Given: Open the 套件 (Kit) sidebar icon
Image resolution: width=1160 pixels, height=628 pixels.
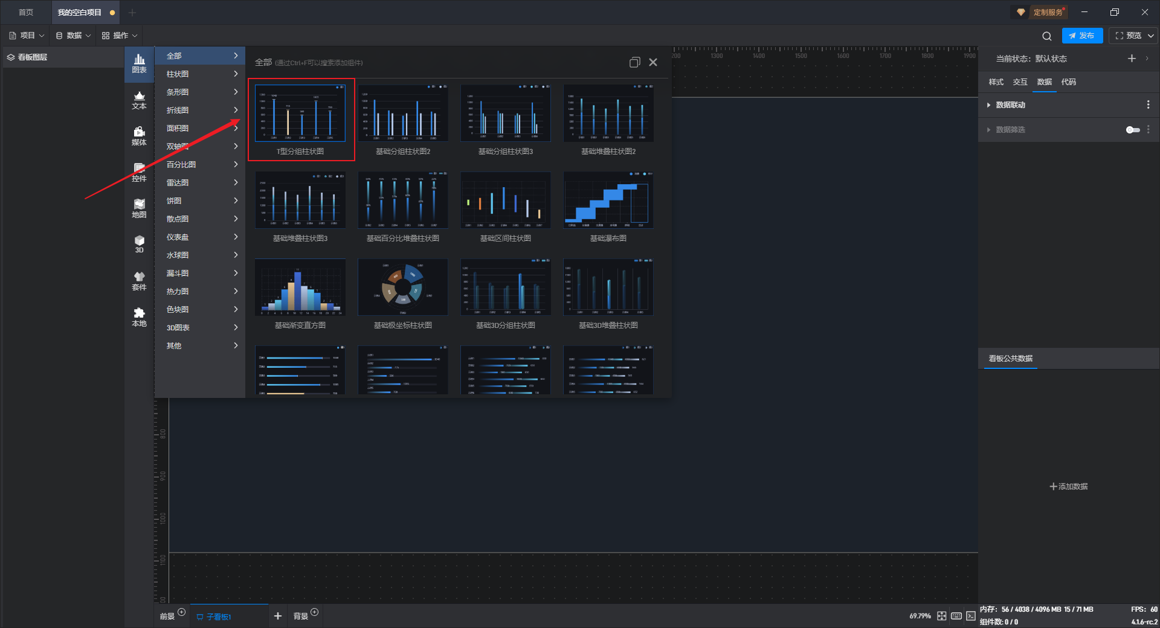Looking at the screenshot, I should [139, 281].
